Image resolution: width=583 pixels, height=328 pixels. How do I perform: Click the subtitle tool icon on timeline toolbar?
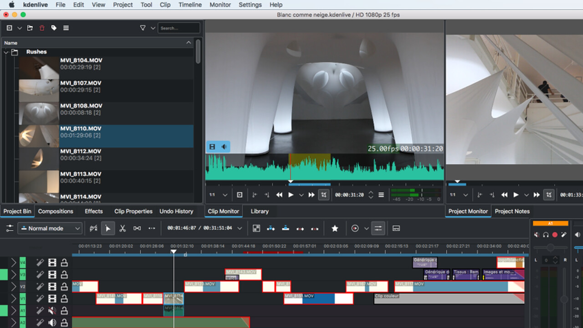click(396, 228)
